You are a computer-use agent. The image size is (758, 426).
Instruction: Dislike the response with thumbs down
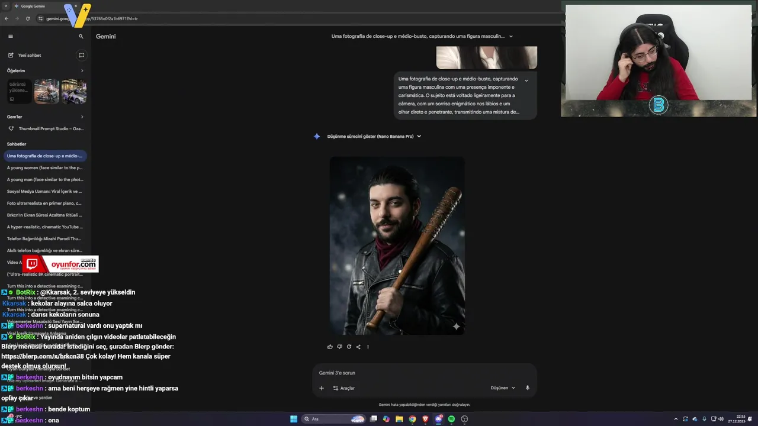click(339, 347)
